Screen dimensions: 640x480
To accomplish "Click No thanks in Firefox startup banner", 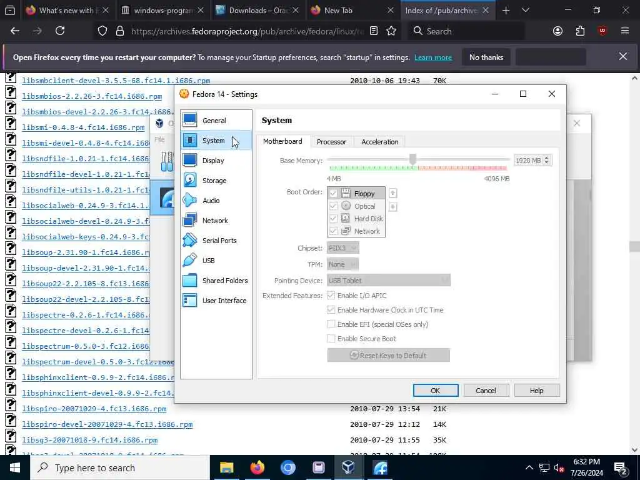I will click(486, 57).
